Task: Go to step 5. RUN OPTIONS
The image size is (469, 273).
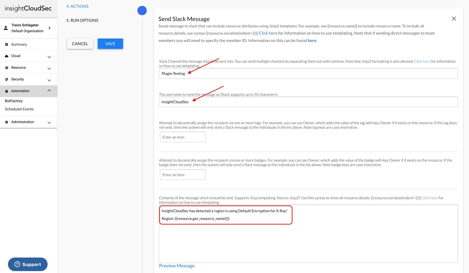Action: pyautogui.click(x=82, y=20)
